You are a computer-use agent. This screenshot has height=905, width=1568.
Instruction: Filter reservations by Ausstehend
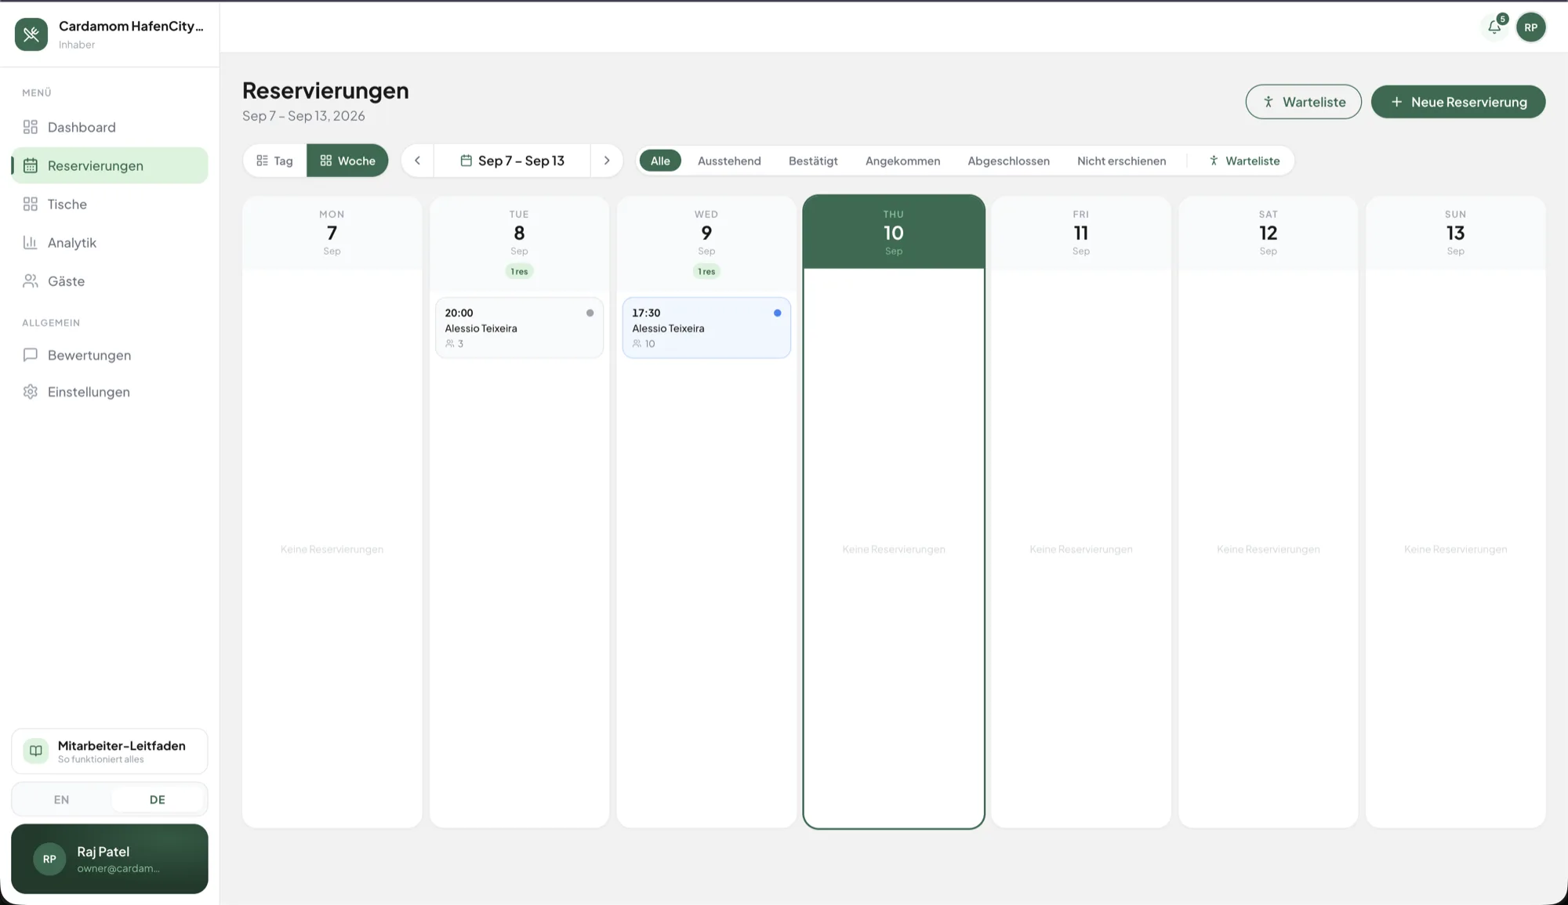(729, 161)
